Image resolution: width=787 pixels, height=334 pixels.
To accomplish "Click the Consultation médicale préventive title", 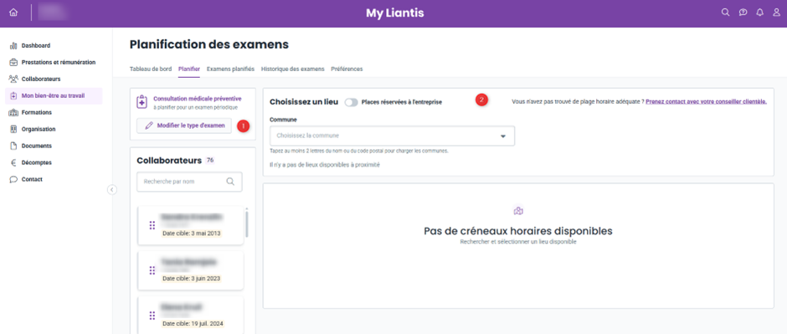I will tap(198, 99).
